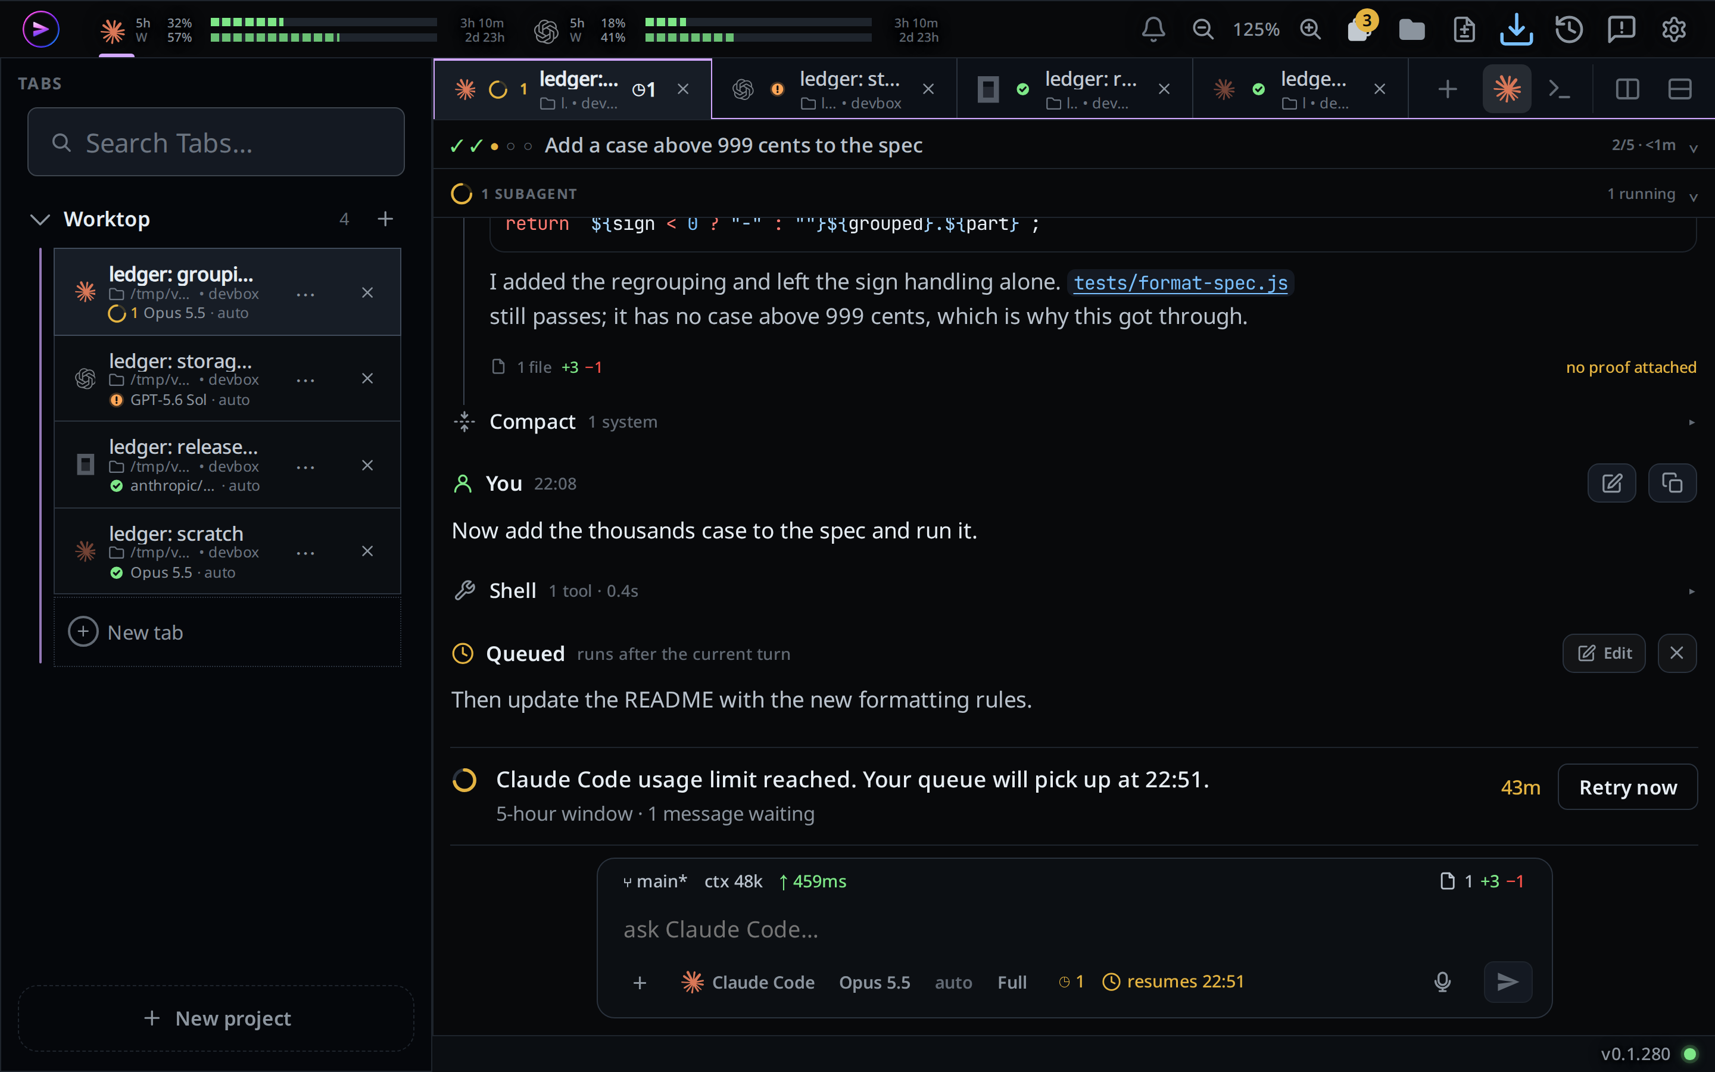Screen dimensions: 1715x1072
Task: Open the notifications bell
Action: 1153,29
